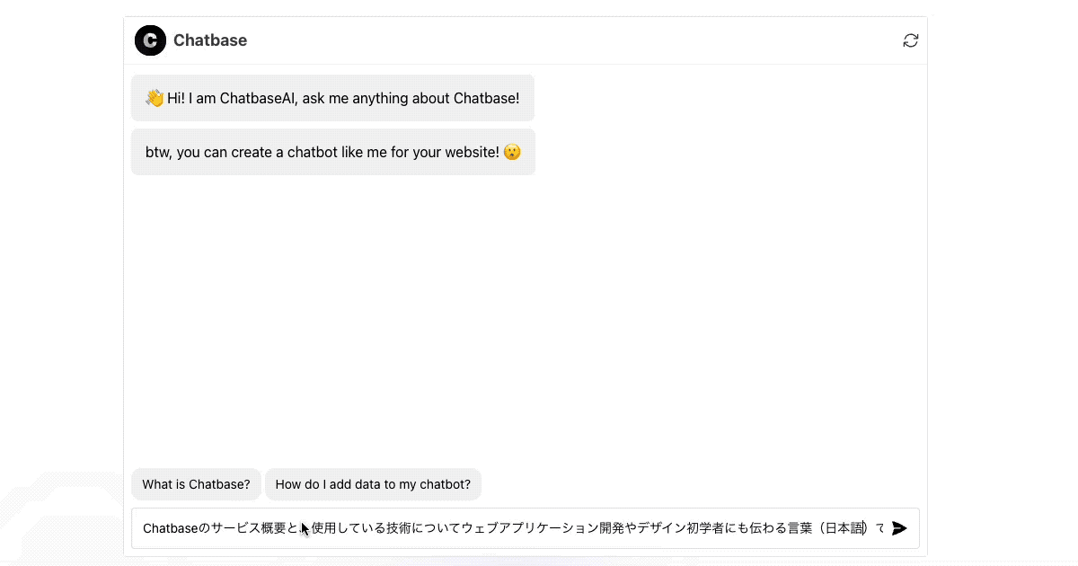Click the Chatbase title in the header bar
The image size is (1078, 566).
coord(210,40)
